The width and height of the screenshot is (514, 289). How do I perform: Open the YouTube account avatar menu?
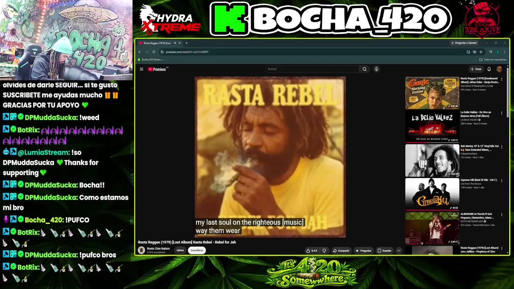click(499, 69)
